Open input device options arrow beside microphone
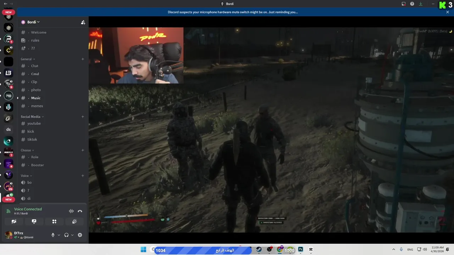This screenshot has height=255, width=454. pos(59,235)
